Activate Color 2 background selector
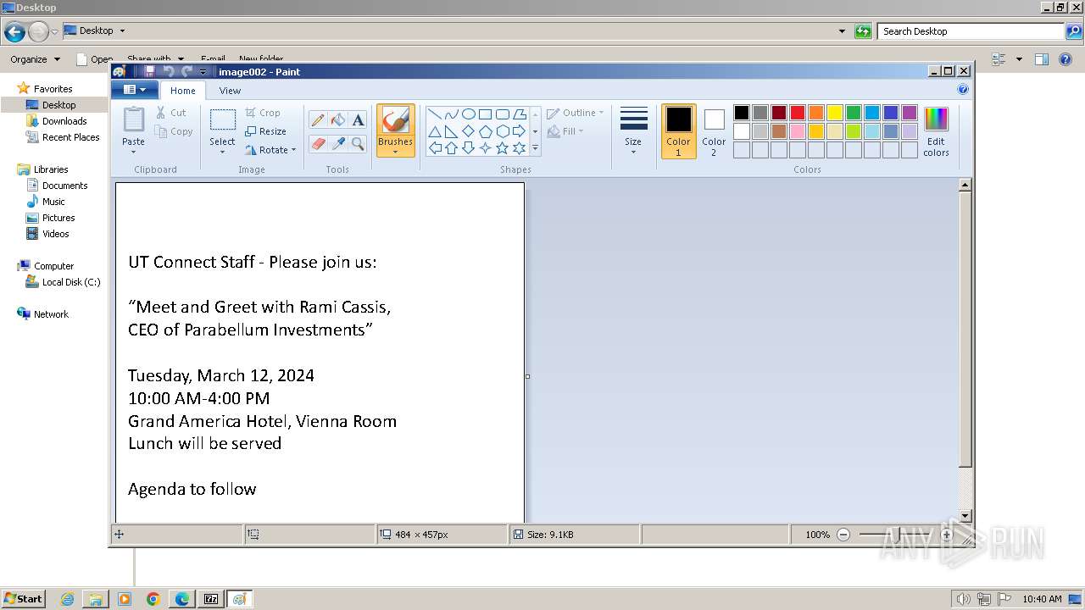This screenshot has width=1085, height=610. pos(714,131)
